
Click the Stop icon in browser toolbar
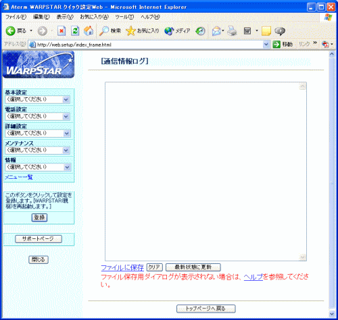[x=62, y=31]
